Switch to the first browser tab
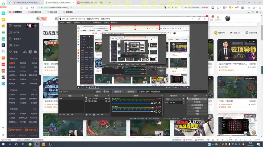This screenshot has width=263, height=147. [x=28, y=3]
